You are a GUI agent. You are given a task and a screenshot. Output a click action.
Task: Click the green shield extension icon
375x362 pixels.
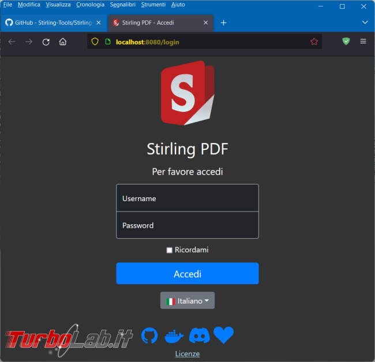(346, 42)
